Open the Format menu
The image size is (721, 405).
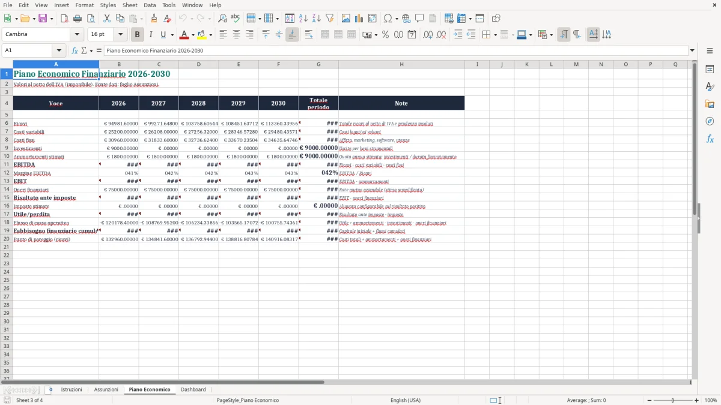[85, 5]
